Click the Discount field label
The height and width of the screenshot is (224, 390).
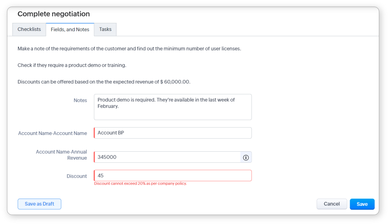(x=77, y=176)
